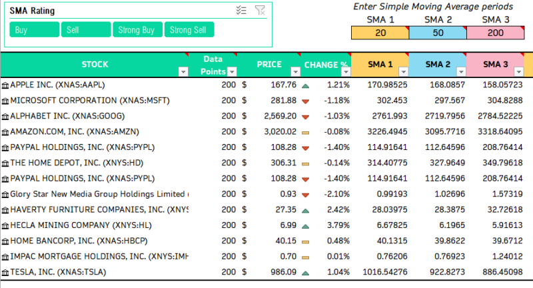The height and width of the screenshot is (288, 533).
Task: Click the yellow flat indicator in HOME BANCORP row
Action: pos(306,242)
